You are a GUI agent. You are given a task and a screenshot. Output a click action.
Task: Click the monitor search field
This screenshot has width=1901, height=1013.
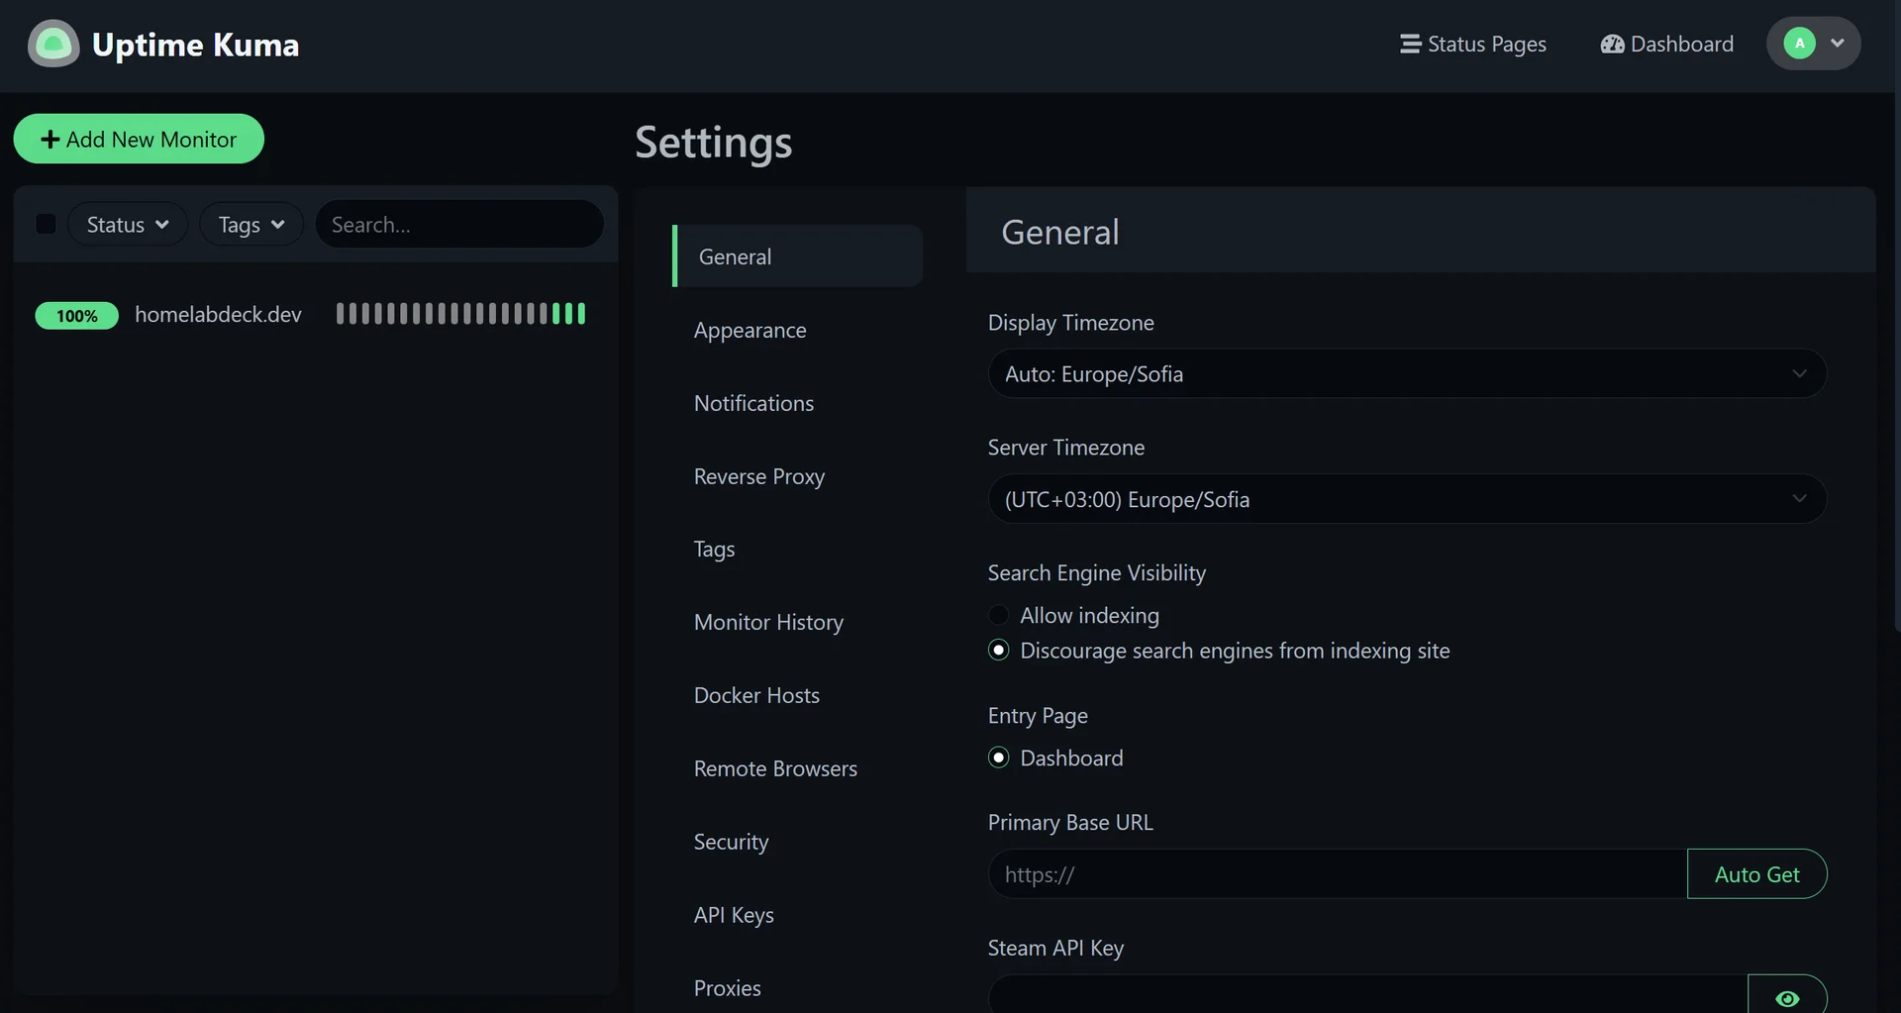click(x=459, y=225)
